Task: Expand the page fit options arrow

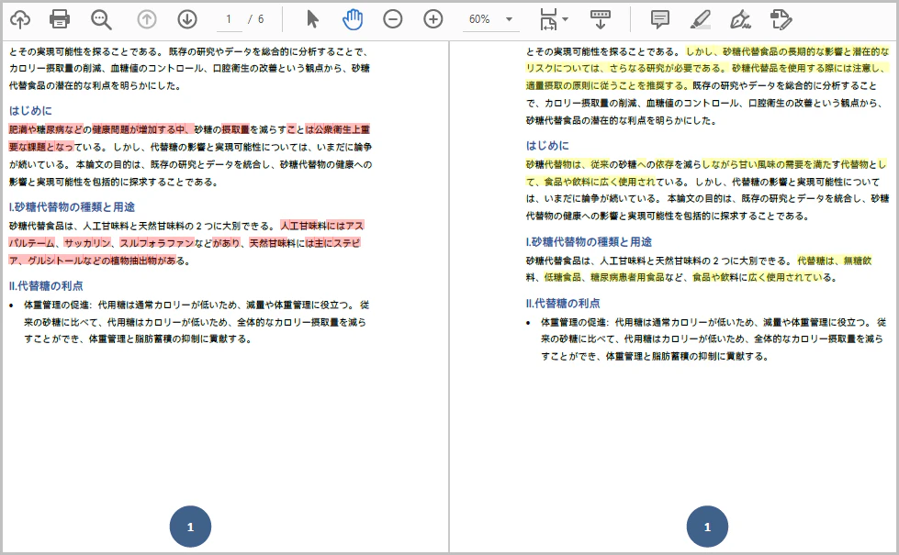Action: coord(566,19)
